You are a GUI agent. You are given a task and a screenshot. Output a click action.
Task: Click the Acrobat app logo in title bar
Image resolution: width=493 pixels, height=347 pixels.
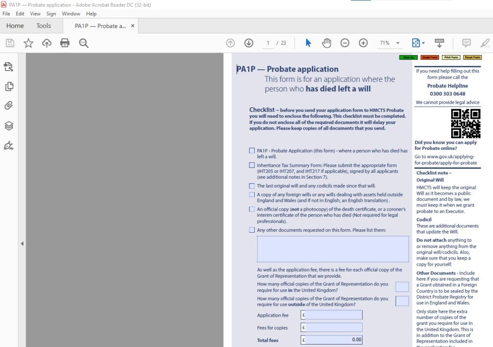coord(4,5)
